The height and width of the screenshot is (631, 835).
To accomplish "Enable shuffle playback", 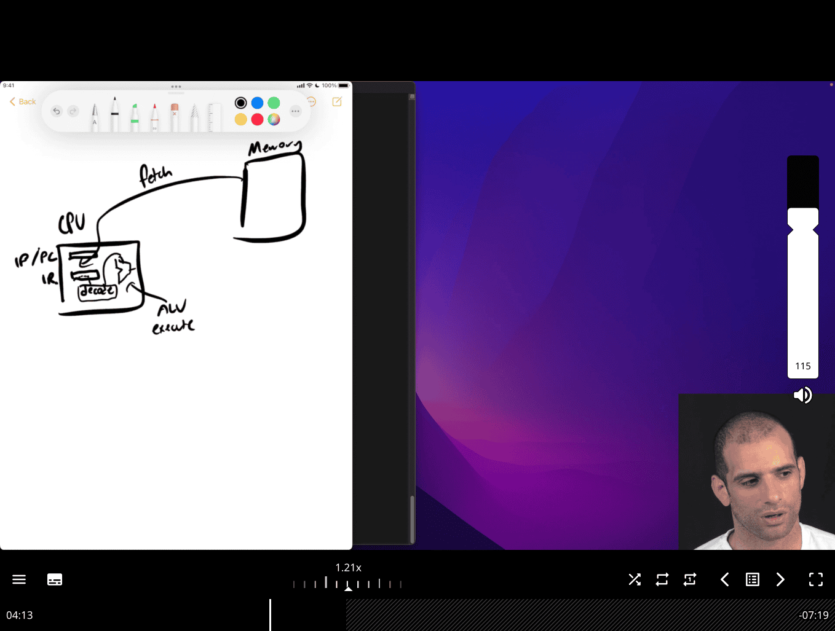I will click(x=635, y=579).
